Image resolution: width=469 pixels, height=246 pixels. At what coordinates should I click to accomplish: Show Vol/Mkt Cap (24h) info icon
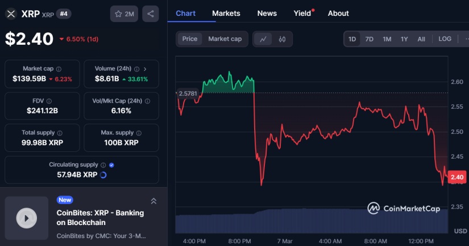coord(147,101)
